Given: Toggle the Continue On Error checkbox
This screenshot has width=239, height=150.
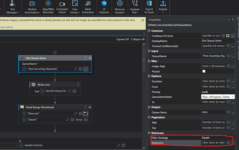Looking at the screenshot, I should tap(228, 36).
